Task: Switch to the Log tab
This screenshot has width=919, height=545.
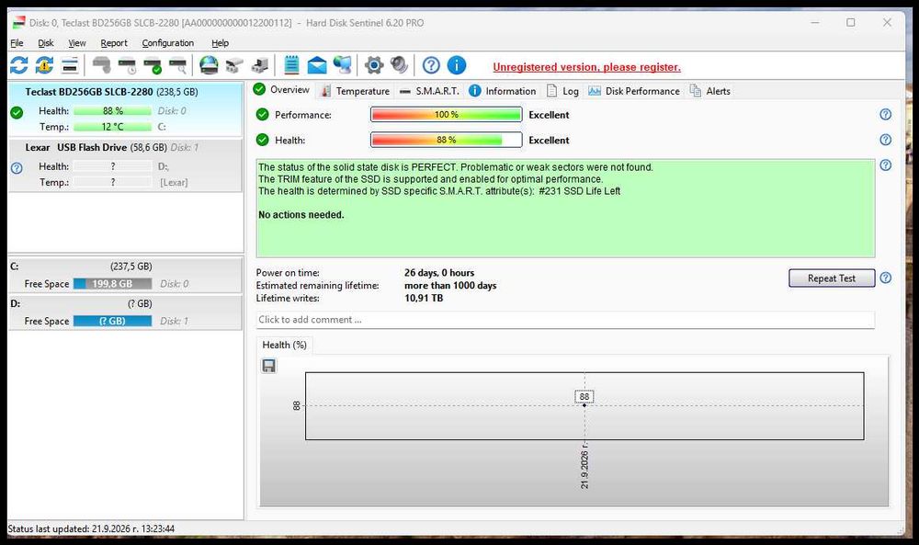Action: (x=562, y=91)
